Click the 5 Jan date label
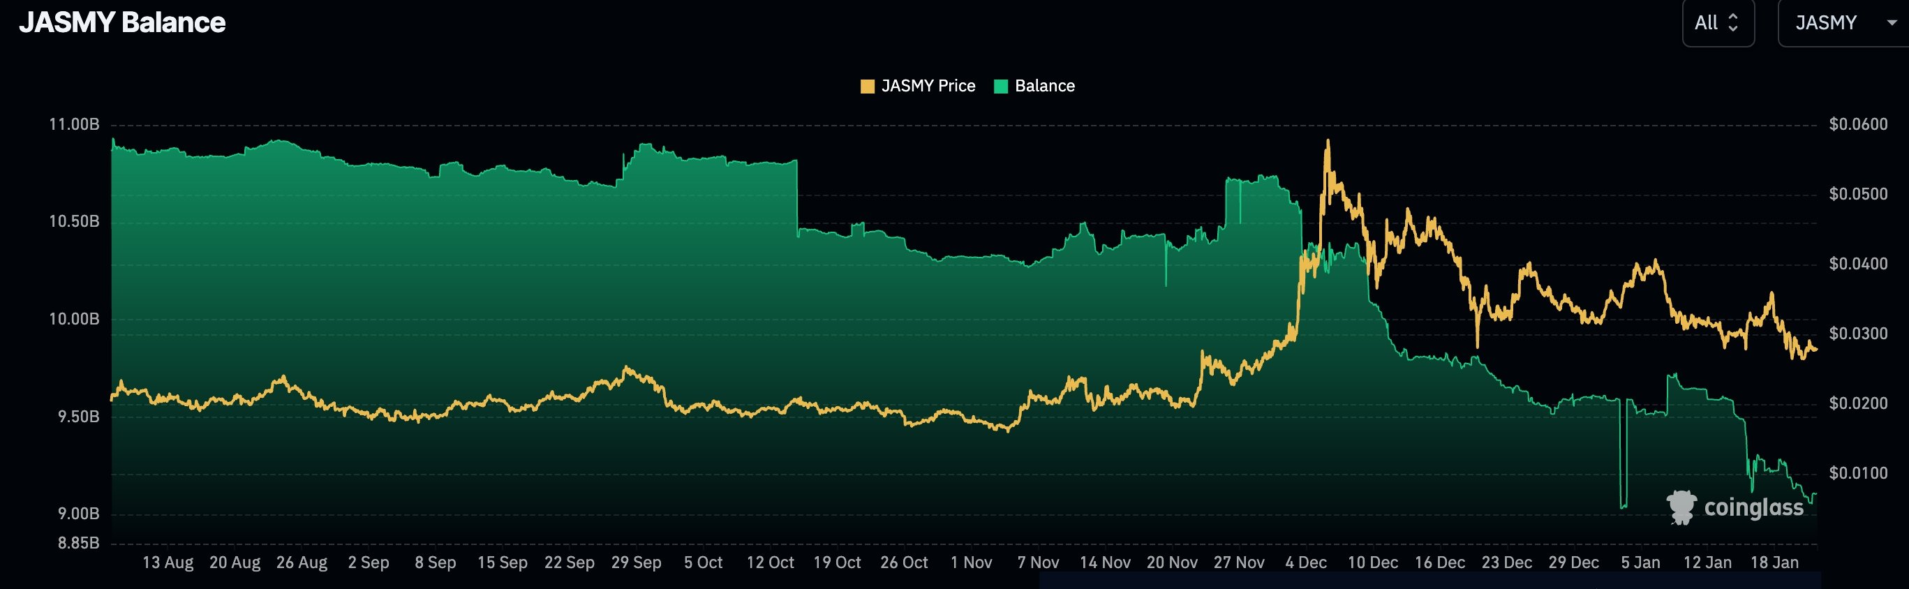The image size is (1909, 589). [x=1640, y=562]
